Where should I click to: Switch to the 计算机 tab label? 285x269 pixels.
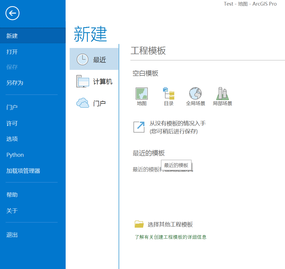pyautogui.click(x=103, y=82)
